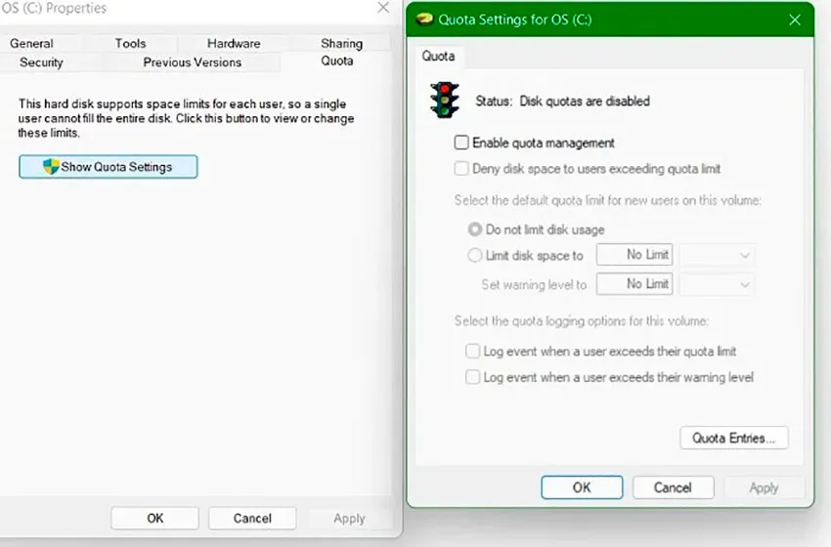This screenshot has height=547, width=831.
Task: Click Cancel in Quota Settings dialog
Action: [x=673, y=487]
